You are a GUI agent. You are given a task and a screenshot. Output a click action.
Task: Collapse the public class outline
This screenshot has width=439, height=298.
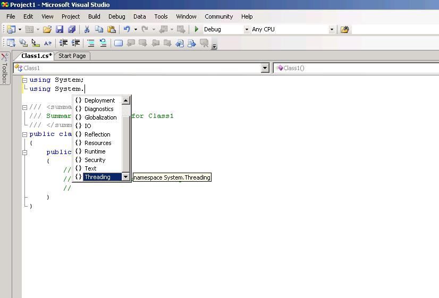click(24, 134)
